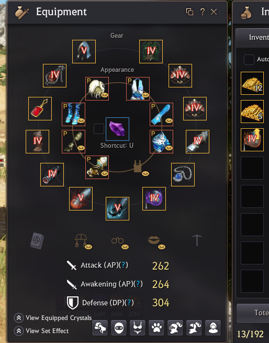Screen dimensions: 269x343
Task: Click the underwear display button
Action: click(x=138, y=328)
